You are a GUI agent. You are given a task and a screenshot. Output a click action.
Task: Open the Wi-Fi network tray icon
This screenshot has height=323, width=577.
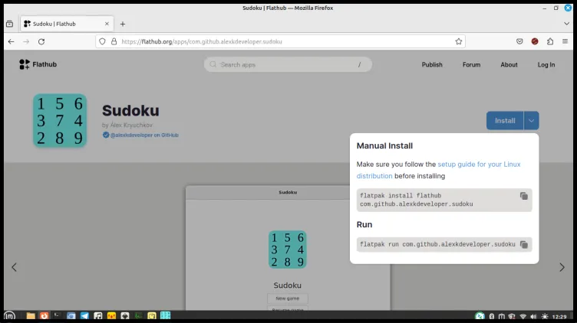point(523,316)
